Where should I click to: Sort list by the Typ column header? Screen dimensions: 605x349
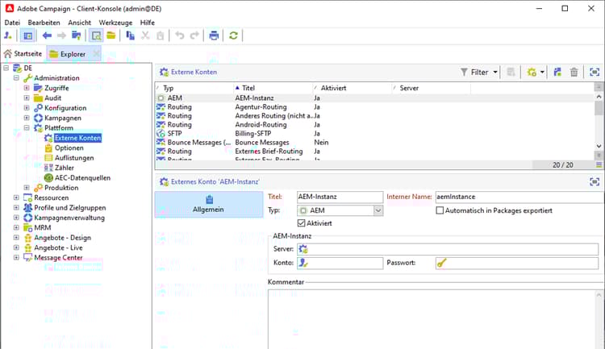click(x=194, y=88)
